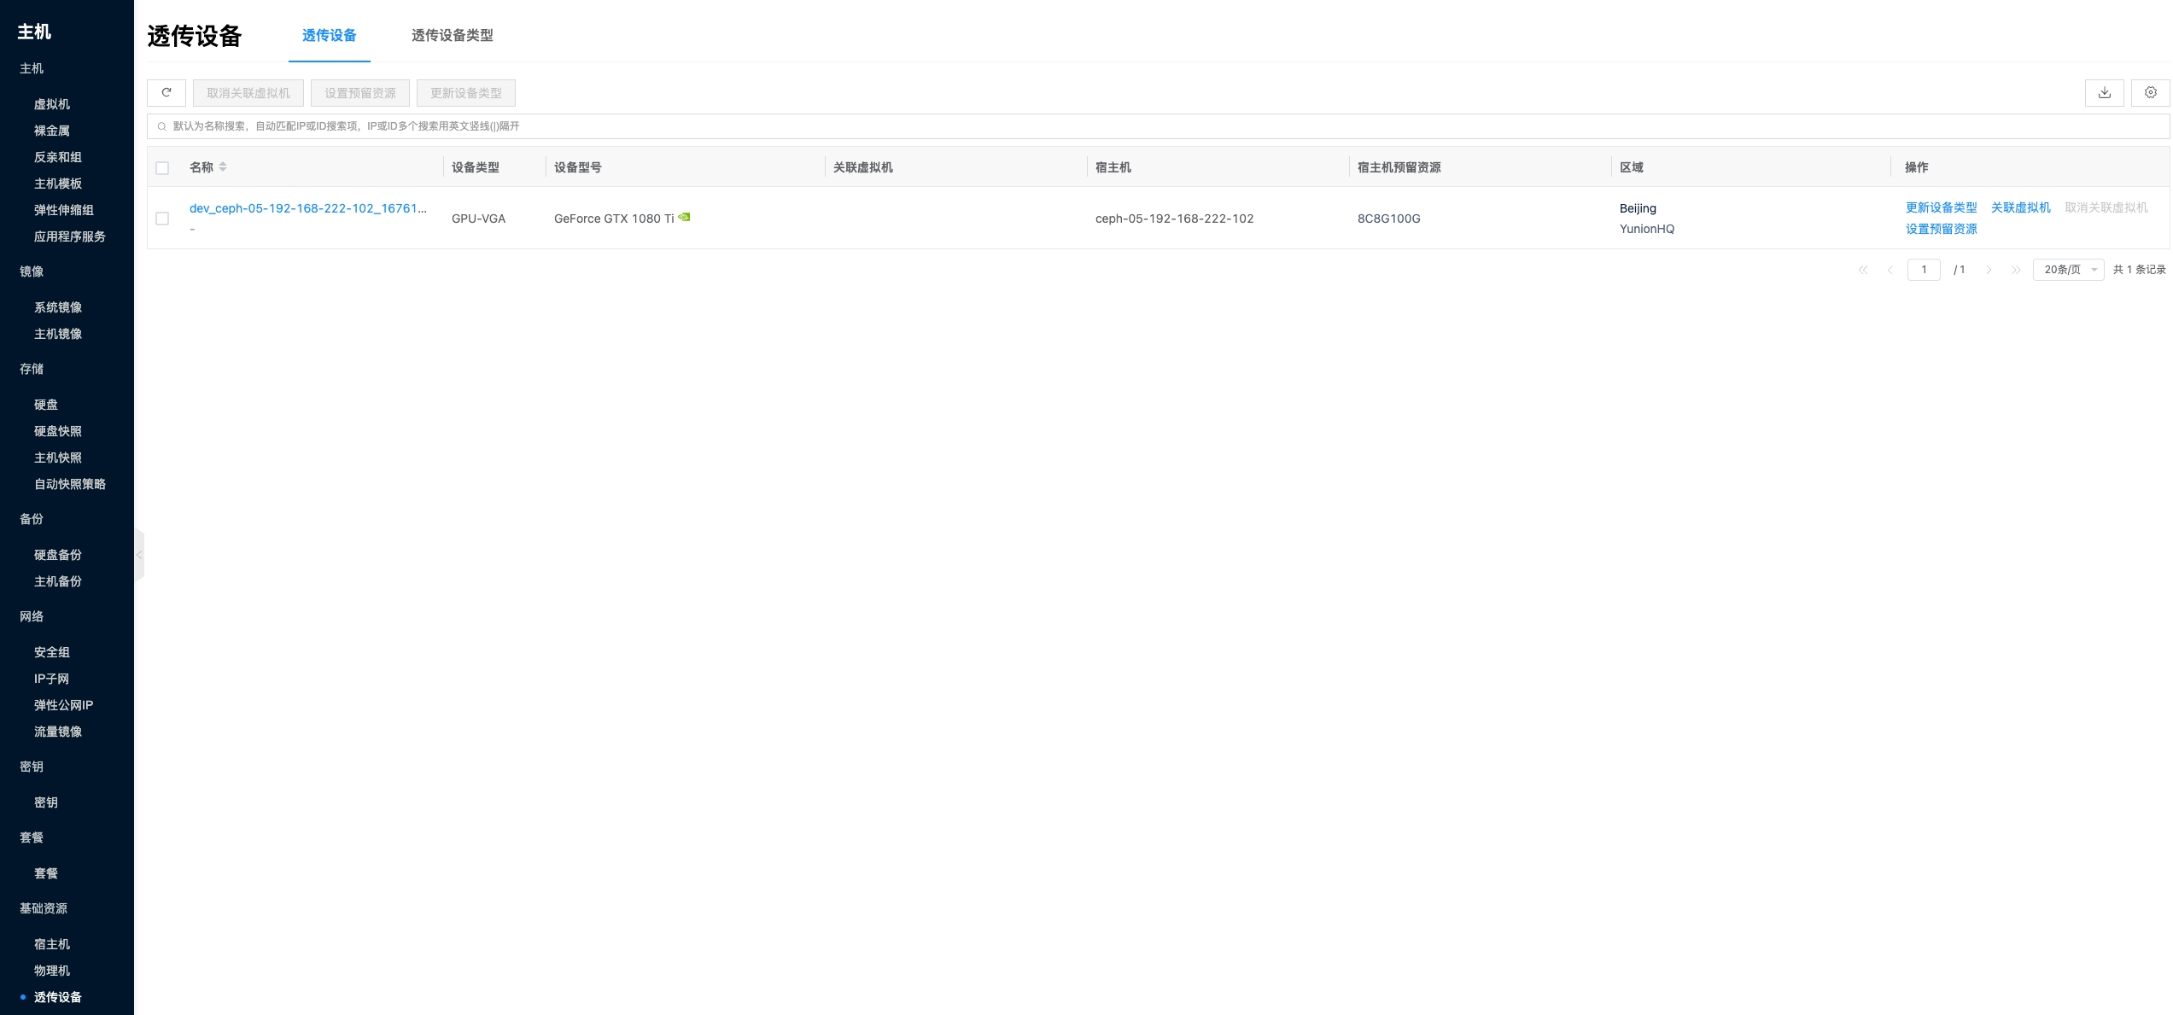
Task: Check the dev_ceph device row checkbox
Action: pos(162,219)
